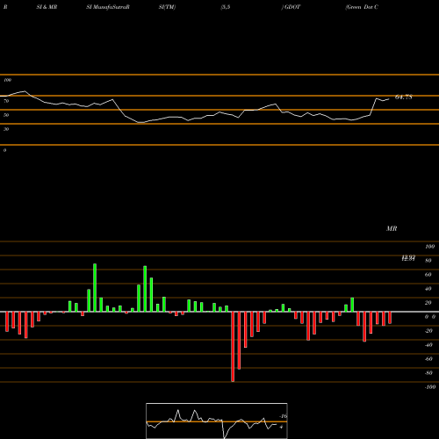The image size is (439, 439).
Task: Click the 'GDOT' ticker symbol text
Action: 292,7
